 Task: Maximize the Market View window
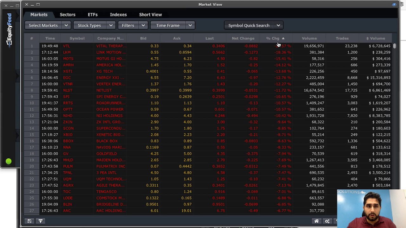(38, 4)
